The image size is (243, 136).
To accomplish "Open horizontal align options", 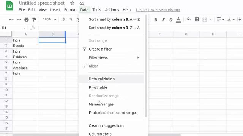I will (x=219, y=19).
